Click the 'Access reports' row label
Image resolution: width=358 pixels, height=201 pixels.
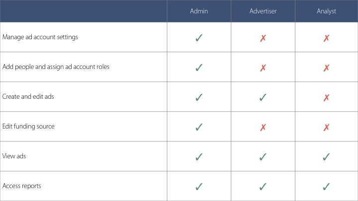click(x=21, y=186)
